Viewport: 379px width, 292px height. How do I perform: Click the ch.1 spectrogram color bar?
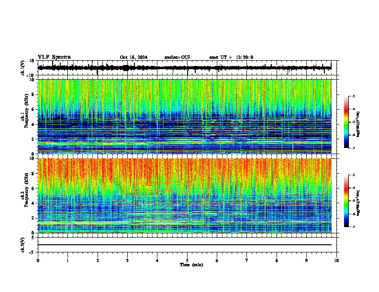click(x=346, y=122)
